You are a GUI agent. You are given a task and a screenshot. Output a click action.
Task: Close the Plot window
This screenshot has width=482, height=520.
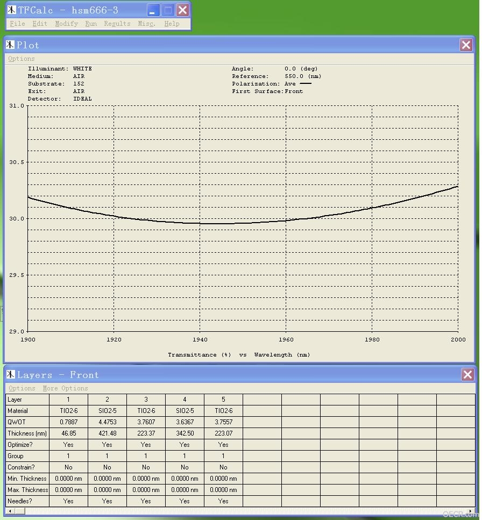click(x=466, y=45)
